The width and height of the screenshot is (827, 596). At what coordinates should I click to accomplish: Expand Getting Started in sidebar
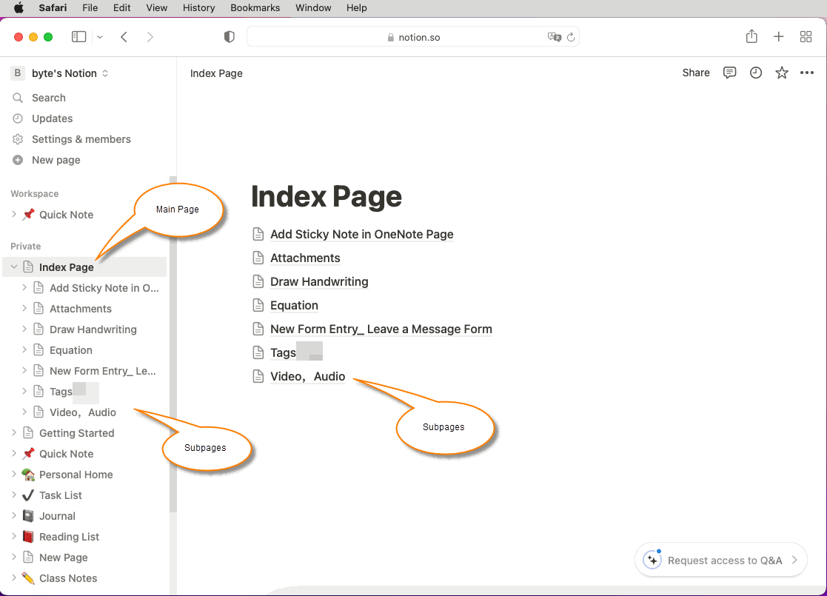[14, 432]
